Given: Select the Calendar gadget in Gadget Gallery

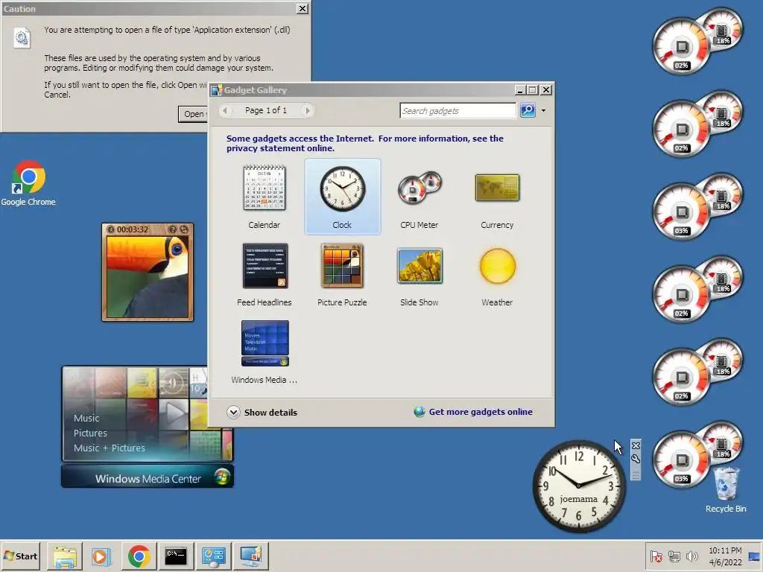Looking at the screenshot, I should pos(265,197).
